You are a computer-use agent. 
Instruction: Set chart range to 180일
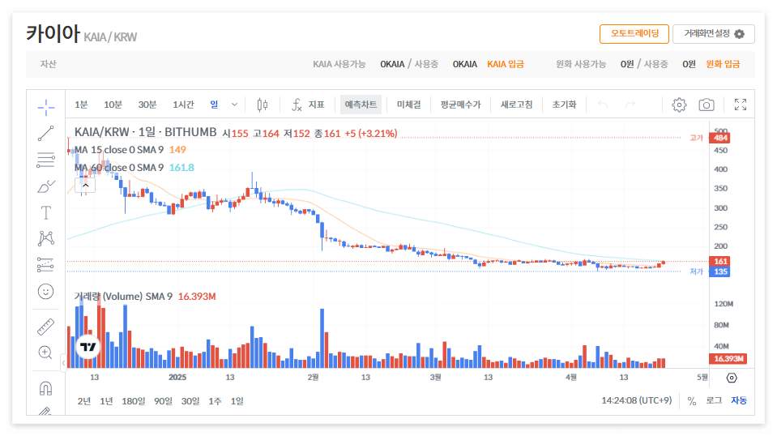tap(134, 401)
